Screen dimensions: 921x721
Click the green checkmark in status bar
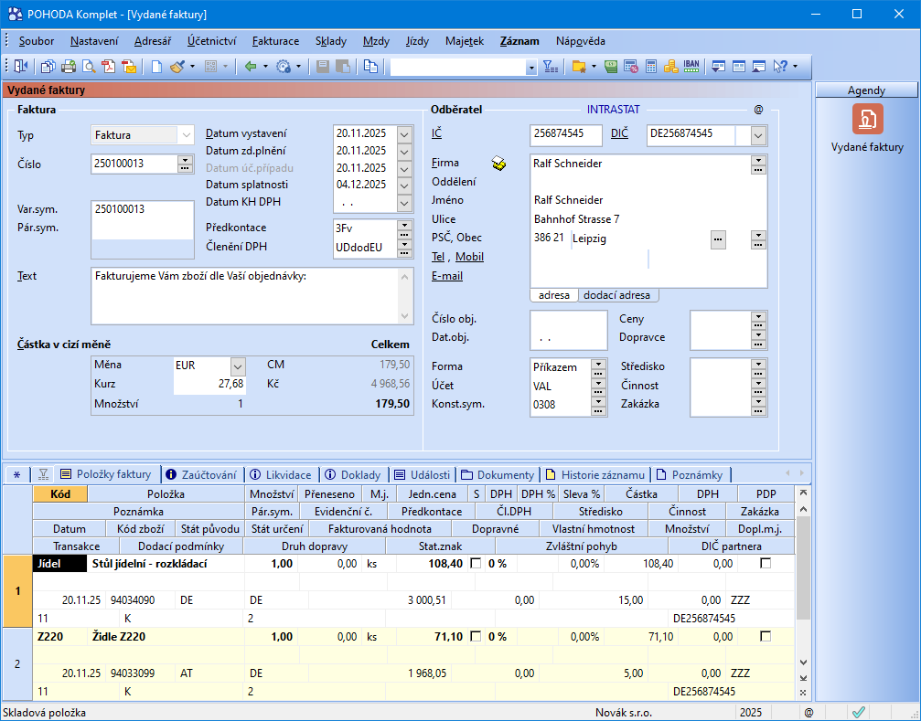pyautogui.click(x=858, y=712)
